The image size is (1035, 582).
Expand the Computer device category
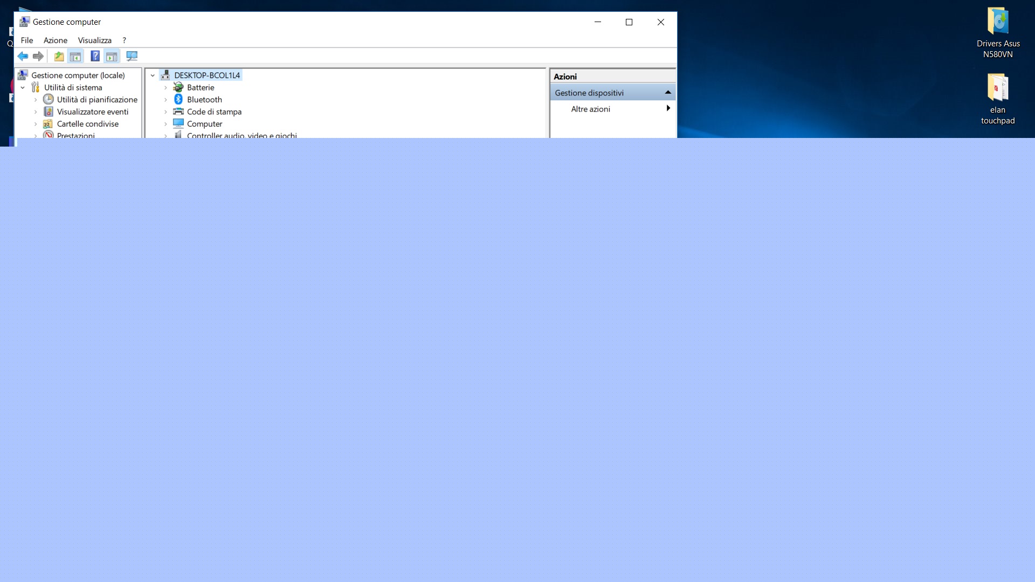click(x=165, y=124)
